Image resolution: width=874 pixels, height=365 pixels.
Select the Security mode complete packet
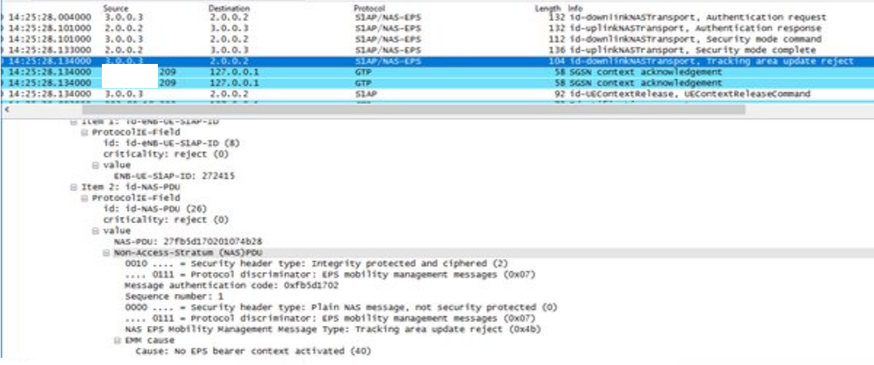(x=437, y=50)
